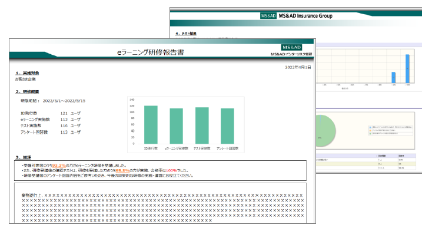Screen dimensions: 422x225
Task: Click the red 100% pass rate
Action: 171,171
